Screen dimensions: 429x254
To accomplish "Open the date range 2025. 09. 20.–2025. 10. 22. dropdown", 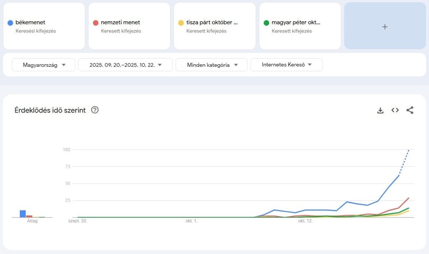I will (126, 65).
